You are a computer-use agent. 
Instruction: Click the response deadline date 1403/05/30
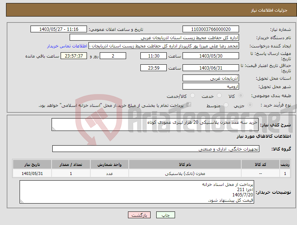[x=211, y=56]
